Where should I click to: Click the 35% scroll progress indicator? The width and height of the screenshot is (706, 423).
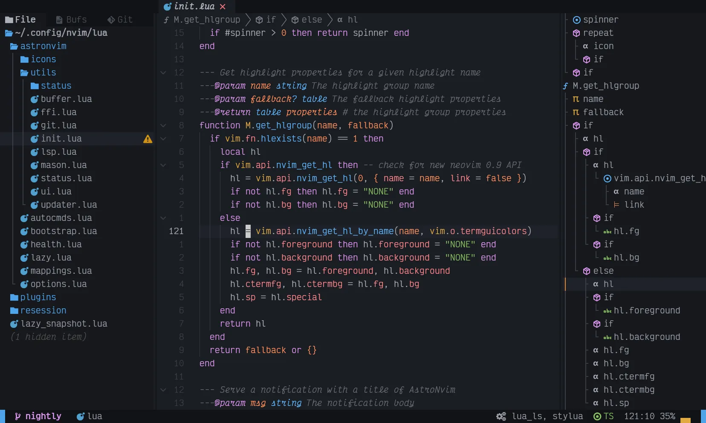[668, 417]
